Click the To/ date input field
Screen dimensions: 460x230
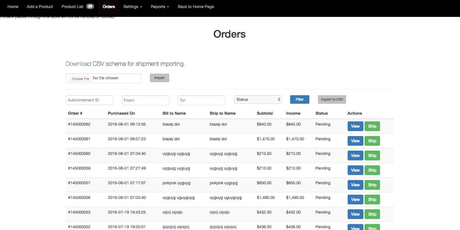click(x=201, y=100)
